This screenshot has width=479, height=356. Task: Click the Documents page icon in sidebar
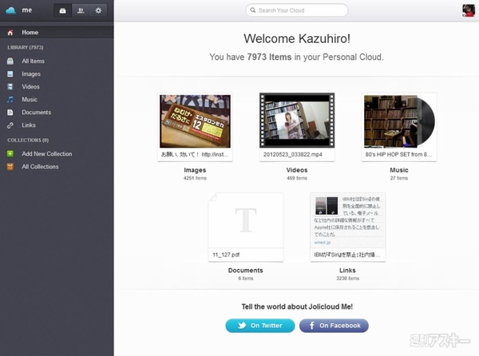[x=10, y=113]
